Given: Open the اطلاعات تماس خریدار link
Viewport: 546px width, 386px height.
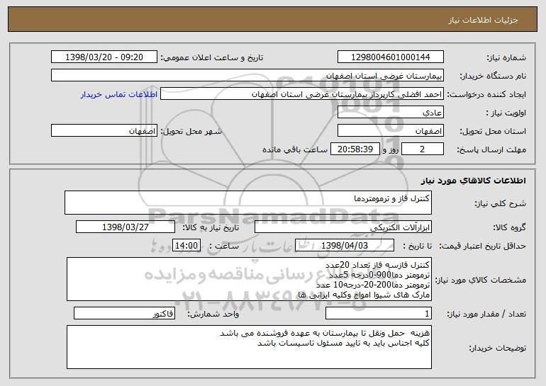Looking at the screenshot, I should coord(119,94).
